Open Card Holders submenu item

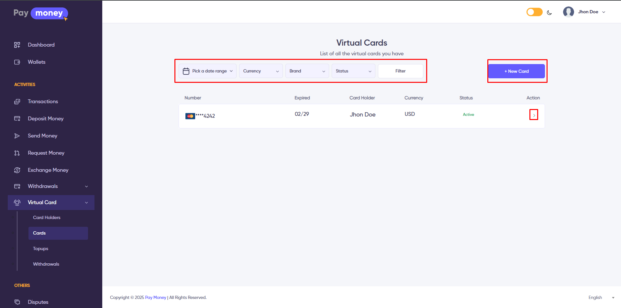47,218
